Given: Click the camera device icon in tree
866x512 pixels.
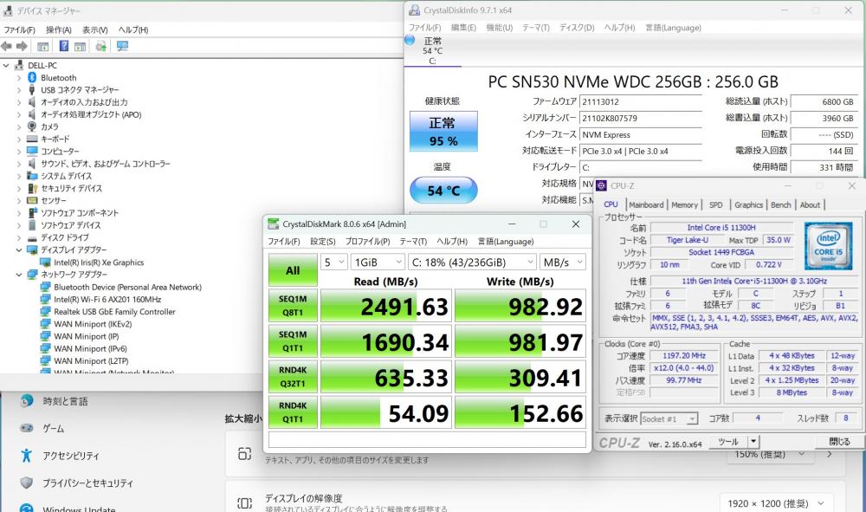Looking at the screenshot, I should point(32,126).
